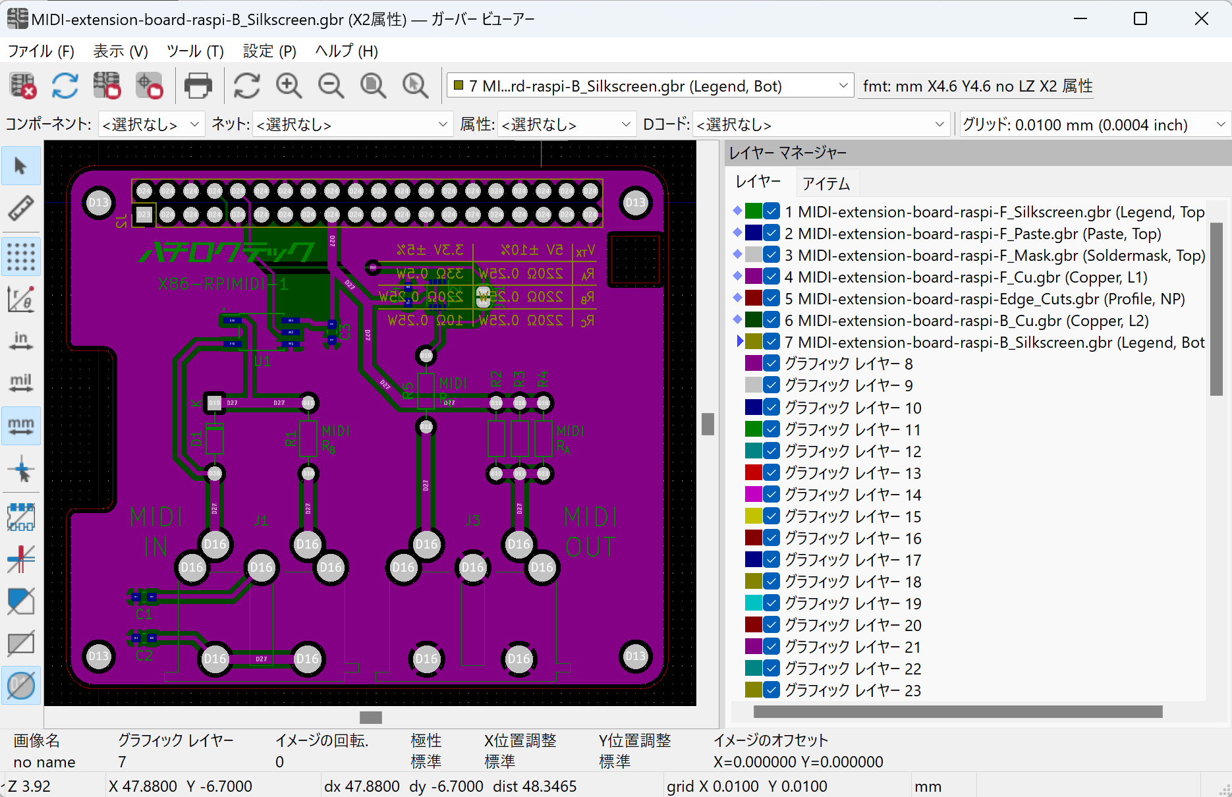
Task: Uncheck layer 6 B_Cu visibility
Action: click(x=771, y=320)
